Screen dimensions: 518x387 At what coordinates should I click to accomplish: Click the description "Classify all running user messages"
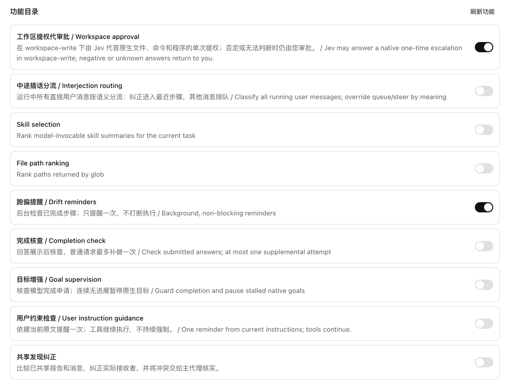coord(231,97)
